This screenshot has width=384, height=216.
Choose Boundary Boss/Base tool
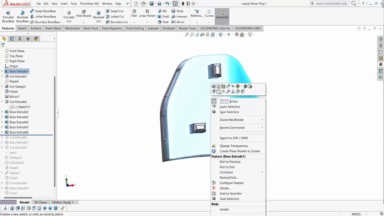(x=45, y=22)
